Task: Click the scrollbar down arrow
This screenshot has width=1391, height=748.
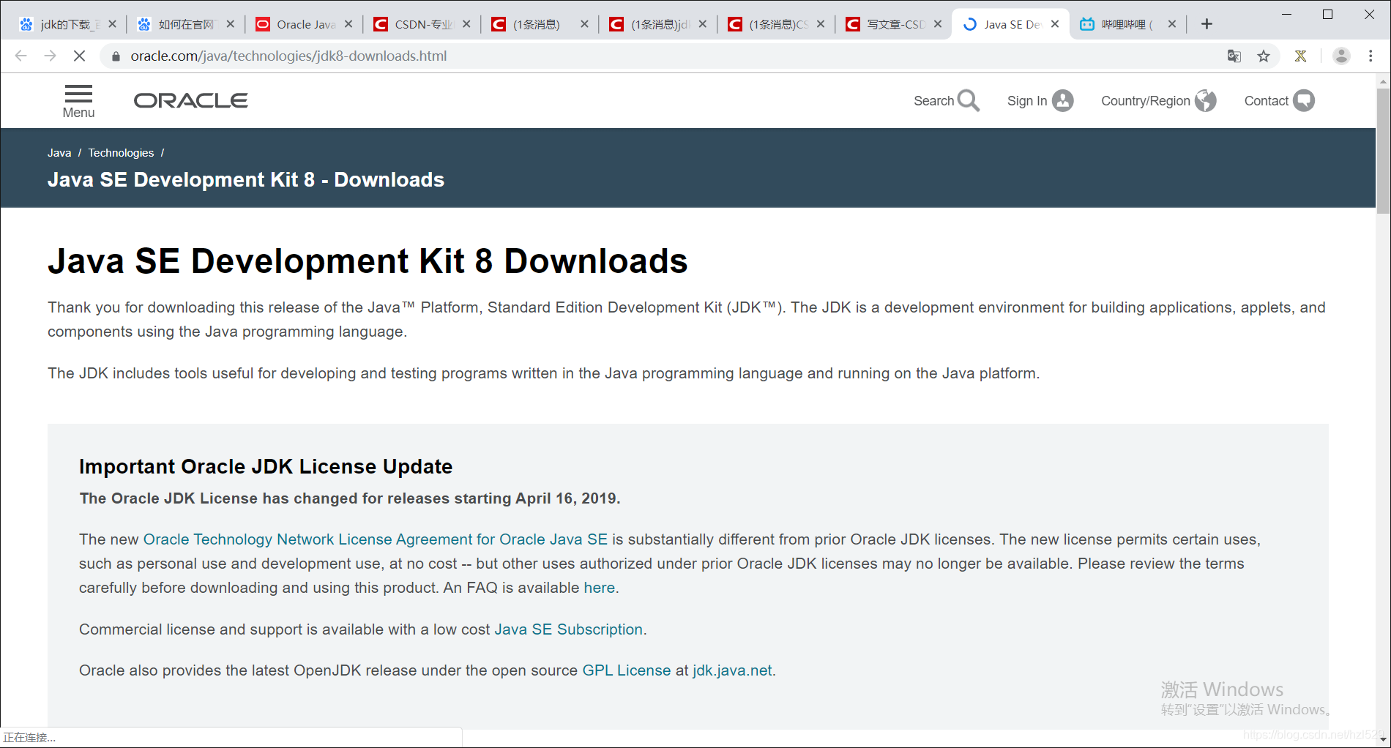Action: (x=1383, y=739)
